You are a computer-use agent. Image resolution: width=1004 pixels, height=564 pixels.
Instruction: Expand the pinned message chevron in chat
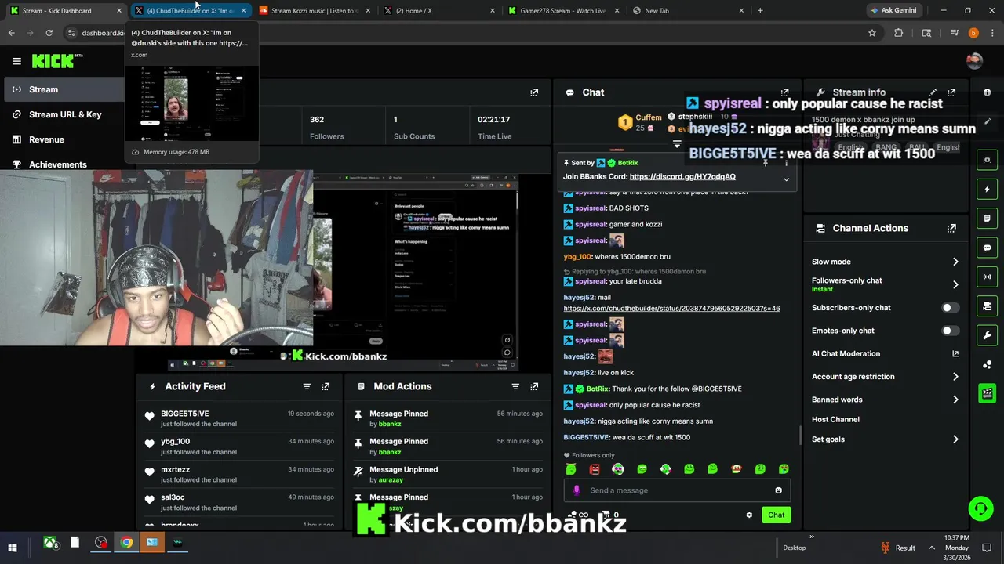pyautogui.click(x=786, y=179)
